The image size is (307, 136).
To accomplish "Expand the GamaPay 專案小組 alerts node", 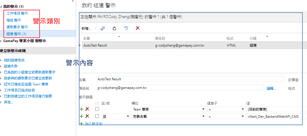I will [x=1, y=41].
